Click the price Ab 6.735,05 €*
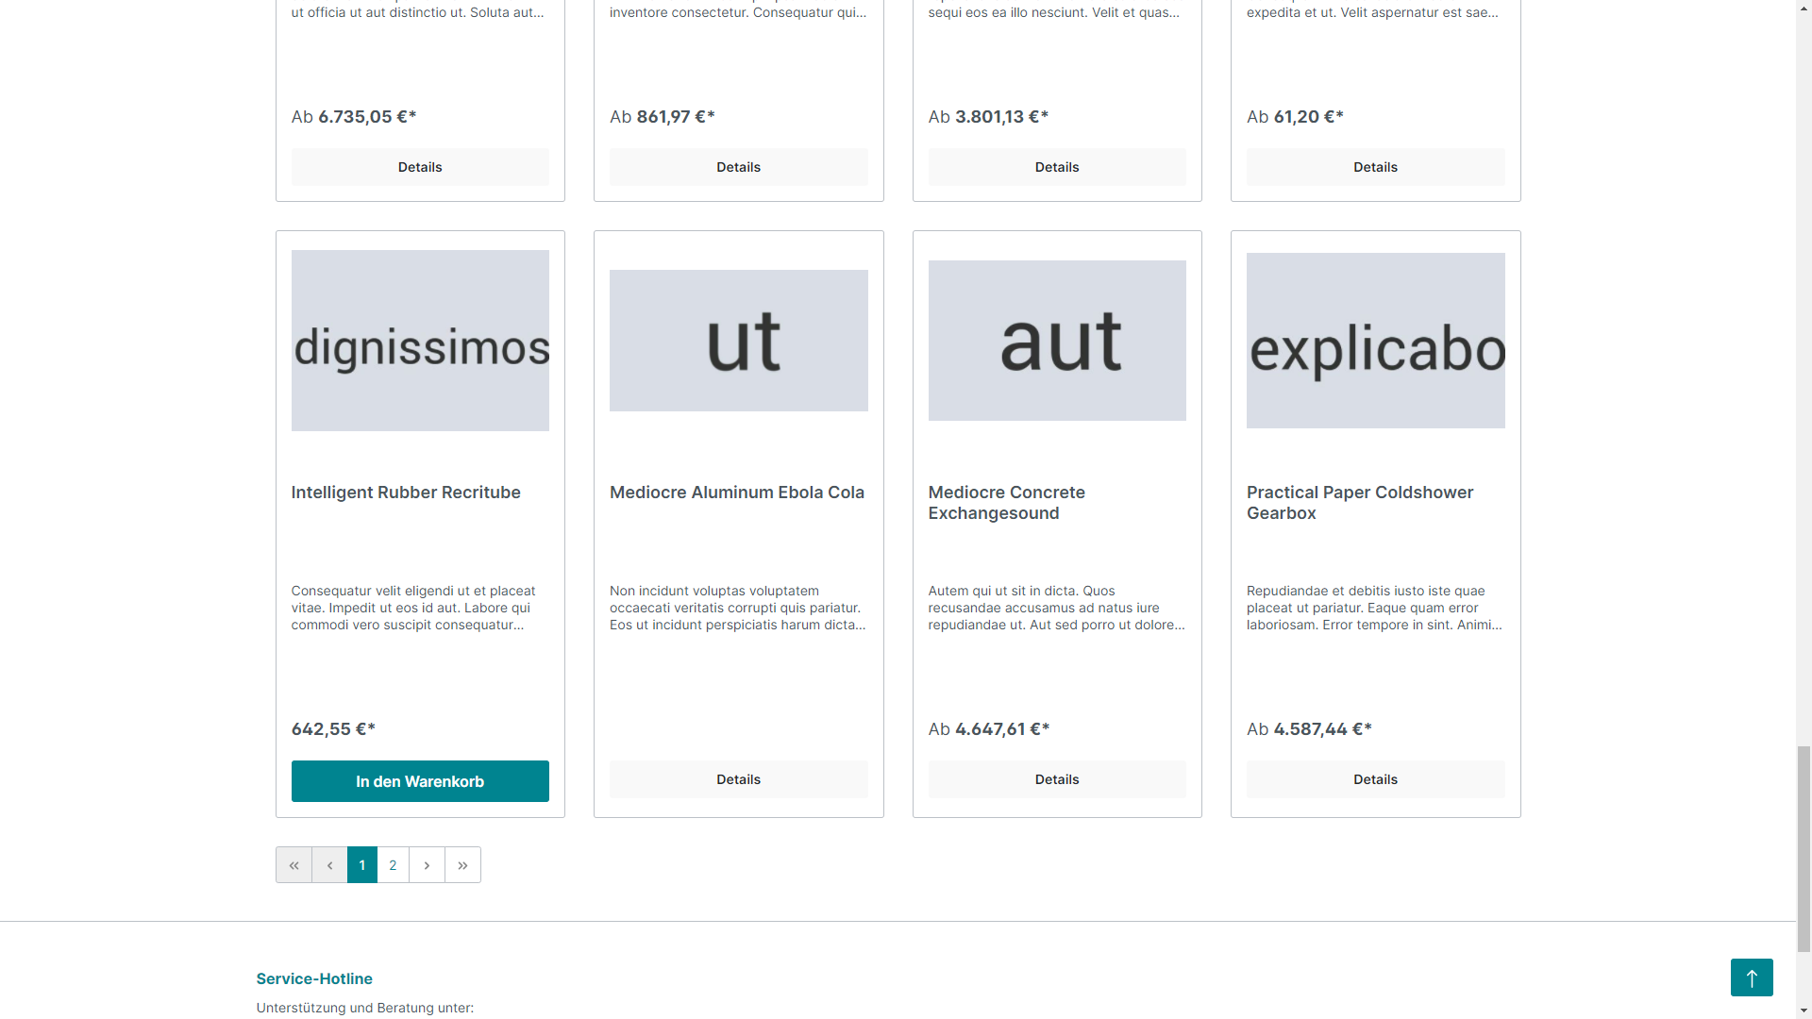This screenshot has height=1019, width=1812. 354,117
